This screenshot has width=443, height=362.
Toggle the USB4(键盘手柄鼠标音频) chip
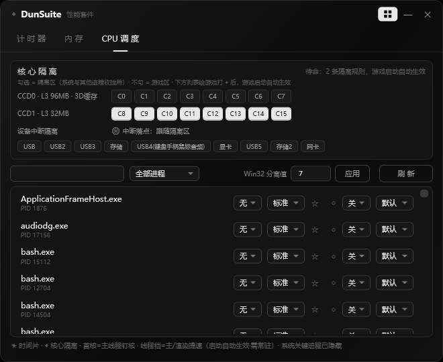coord(170,146)
